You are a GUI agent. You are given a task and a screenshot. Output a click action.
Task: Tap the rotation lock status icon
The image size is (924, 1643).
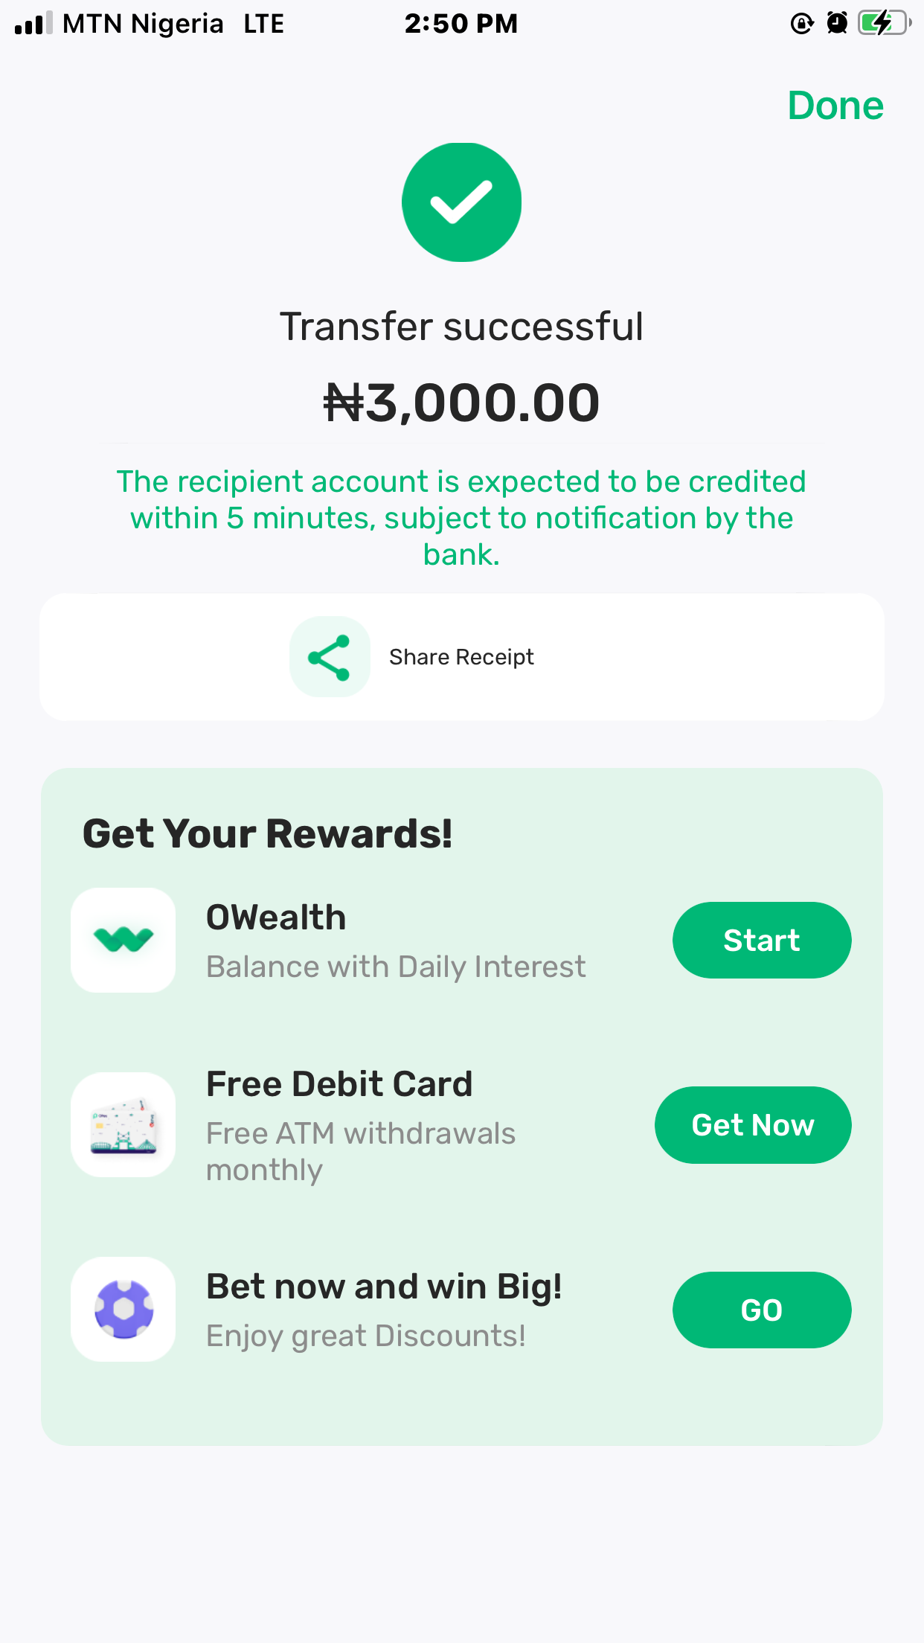pos(801,24)
